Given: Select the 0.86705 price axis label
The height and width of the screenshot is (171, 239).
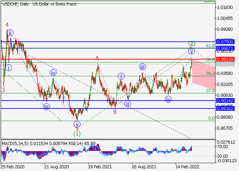Looking at the screenshot, I should tap(225, 128).
